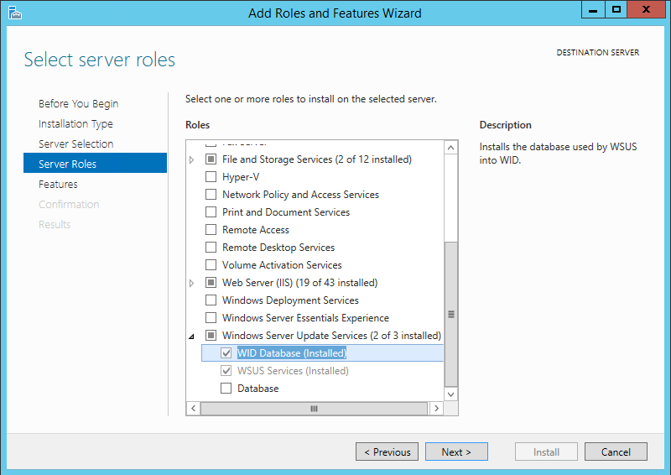The image size is (671, 475).
Task: Open the Server Selection step
Action: point(75,144)
